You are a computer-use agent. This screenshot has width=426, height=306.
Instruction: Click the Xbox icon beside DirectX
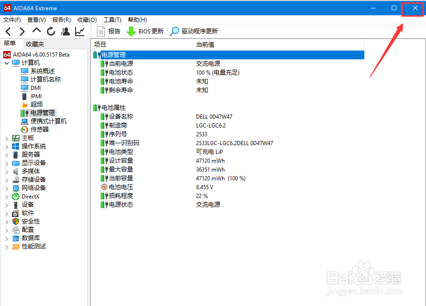[x=16, y=197]
